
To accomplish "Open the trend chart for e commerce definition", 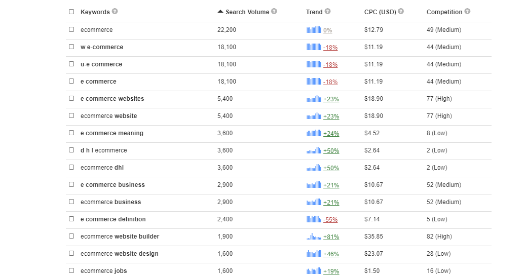I will click(314, 219).
